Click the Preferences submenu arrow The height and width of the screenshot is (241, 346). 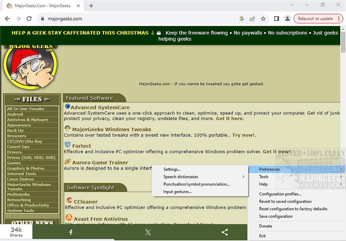341,169
